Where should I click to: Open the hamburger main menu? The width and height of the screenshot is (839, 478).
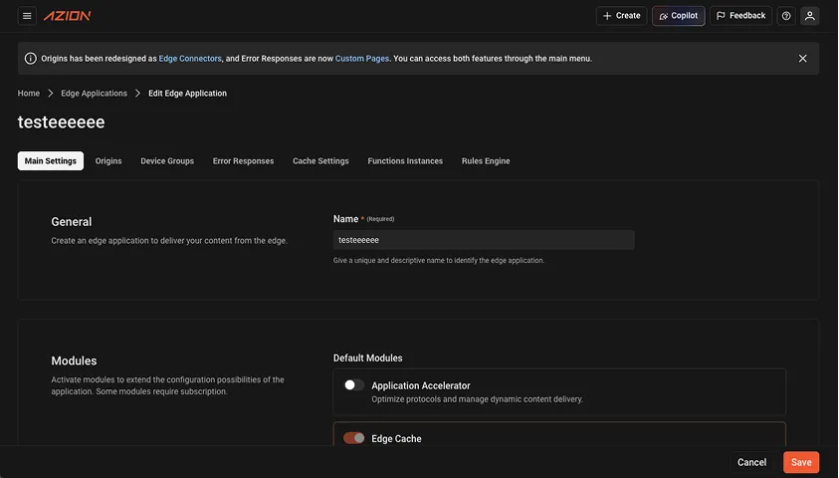coord(27,16)
